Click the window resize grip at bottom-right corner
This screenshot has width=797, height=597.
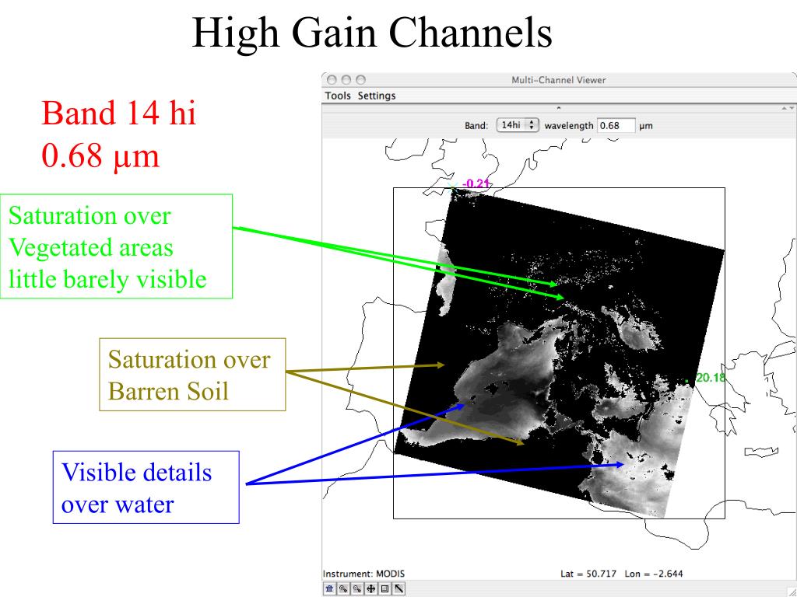791,591
